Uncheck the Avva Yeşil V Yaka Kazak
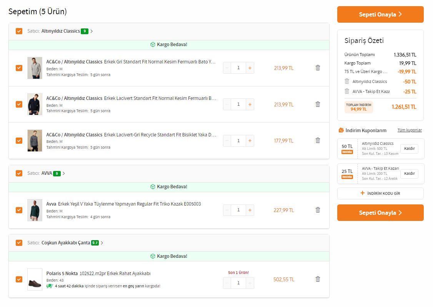The height and width of the screenshot is (307, 433). 19,210
